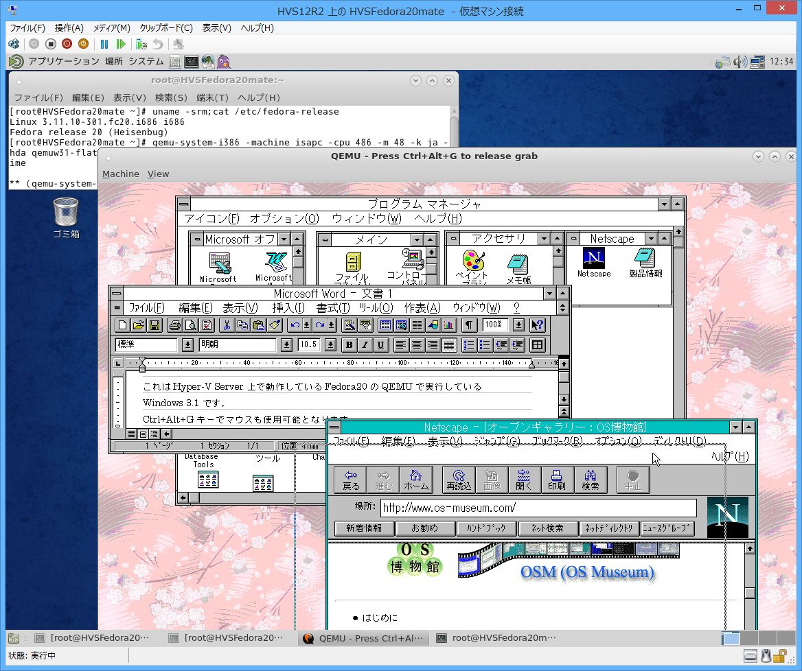
Task: Click Netscape's 再読込 reload button
Action: 459,480
